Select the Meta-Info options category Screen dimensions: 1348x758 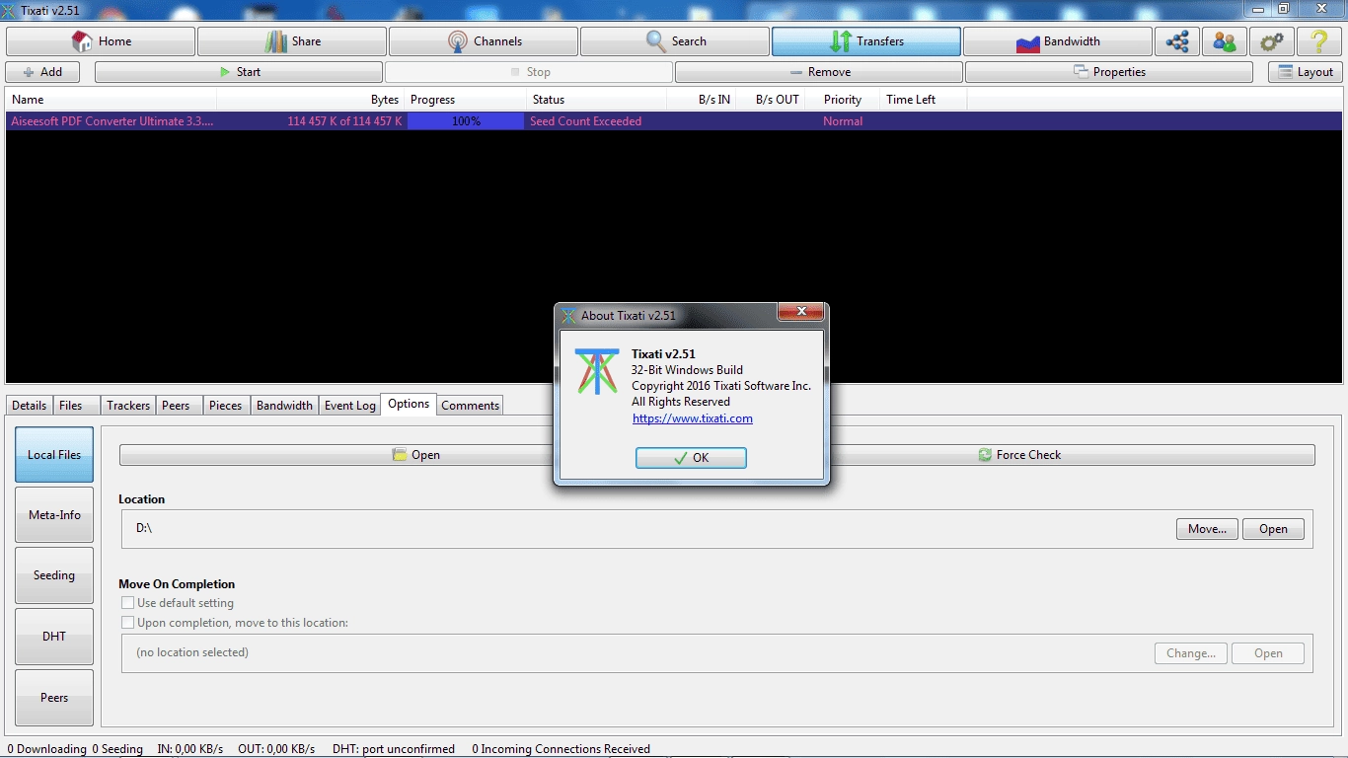pos(54,515)
